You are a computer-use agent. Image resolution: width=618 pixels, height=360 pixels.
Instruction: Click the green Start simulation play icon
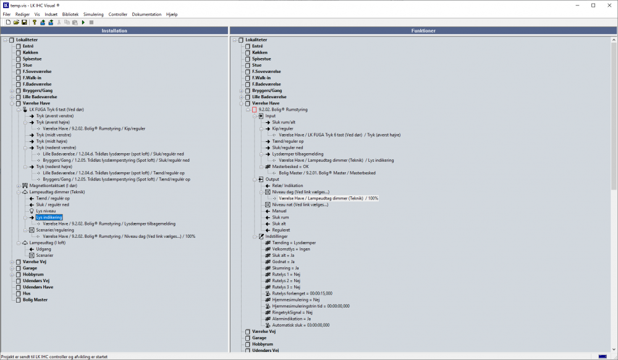pos(83,22)
